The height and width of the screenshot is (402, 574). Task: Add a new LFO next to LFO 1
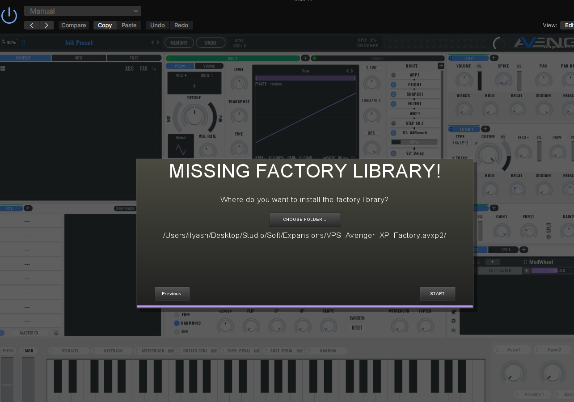click(524, 250)
